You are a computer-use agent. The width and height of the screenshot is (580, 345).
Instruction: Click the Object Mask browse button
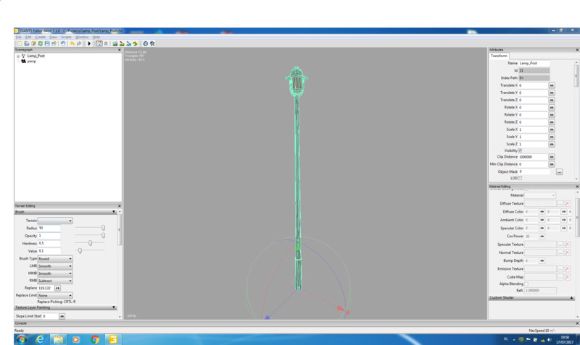point(559,172)
